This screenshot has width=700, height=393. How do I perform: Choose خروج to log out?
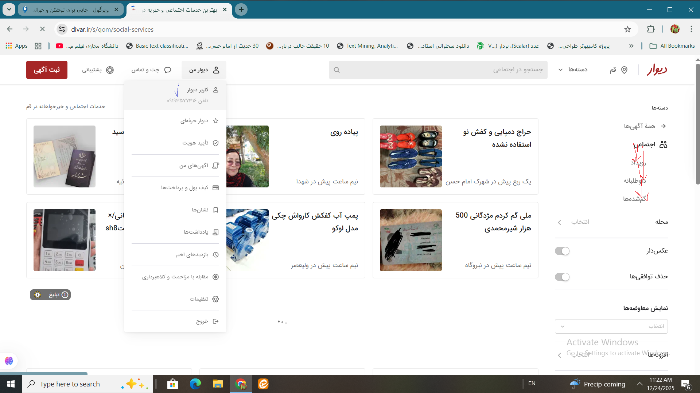(x=202, y=321)
